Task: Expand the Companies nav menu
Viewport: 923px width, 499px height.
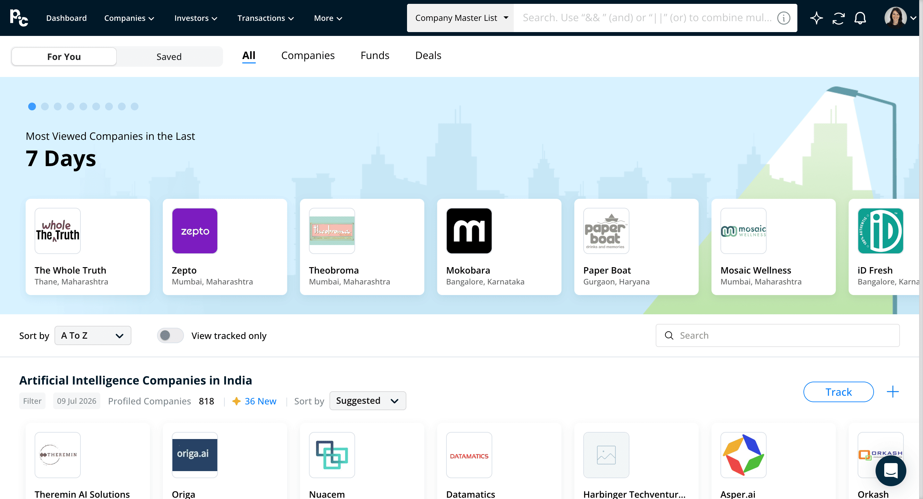Action: point(129,18)
